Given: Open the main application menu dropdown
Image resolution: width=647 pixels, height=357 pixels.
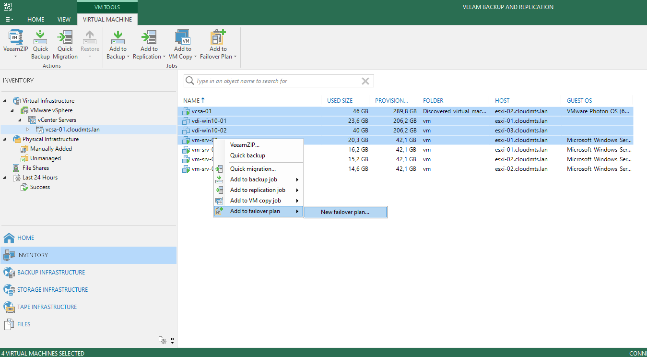Looking at the screenshot, I should 9,20.
